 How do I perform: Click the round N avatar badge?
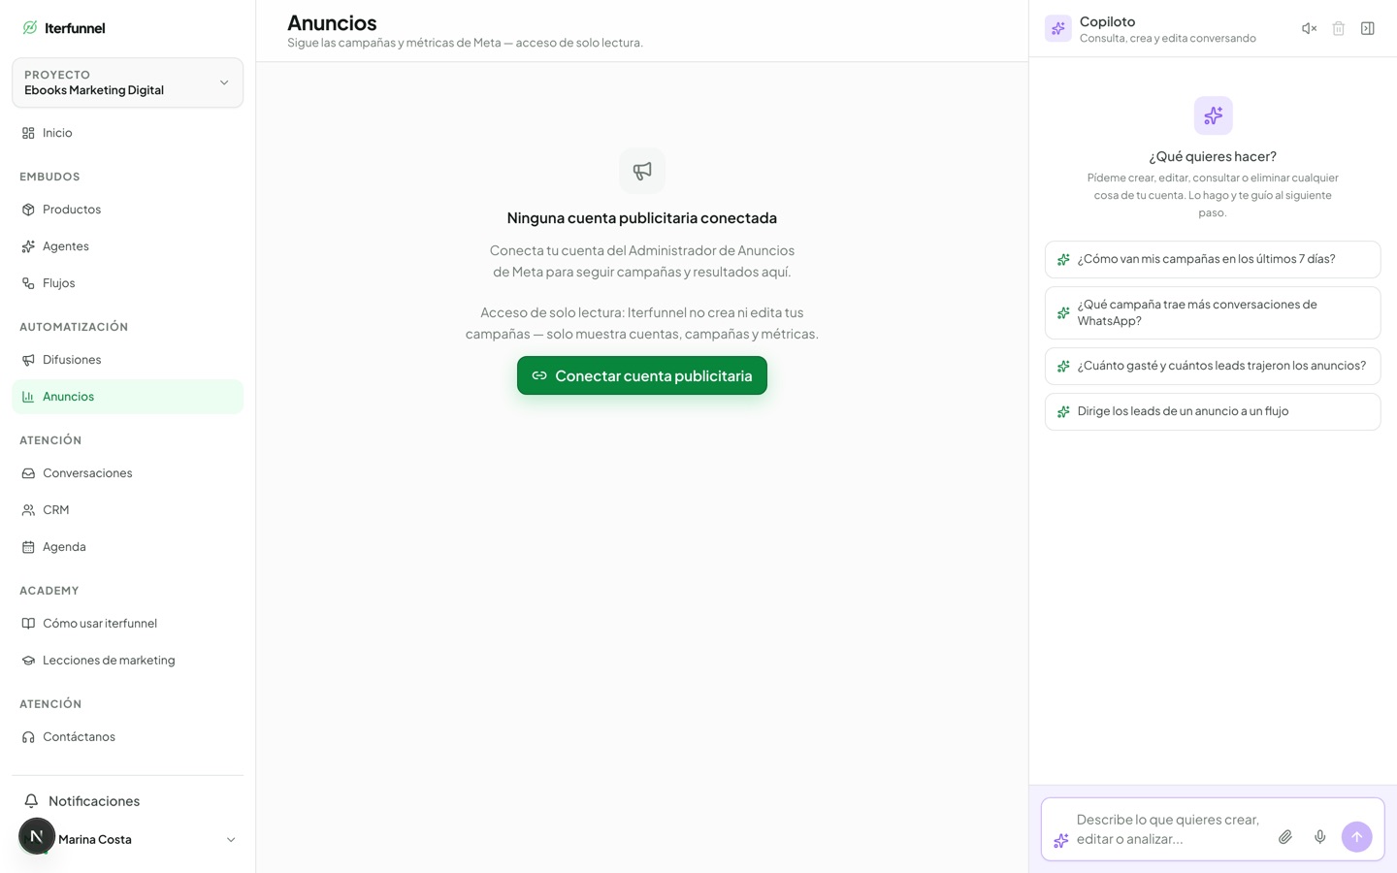[37, 836]
